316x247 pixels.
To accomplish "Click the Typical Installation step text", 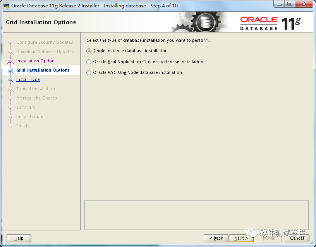I will 36,89.
